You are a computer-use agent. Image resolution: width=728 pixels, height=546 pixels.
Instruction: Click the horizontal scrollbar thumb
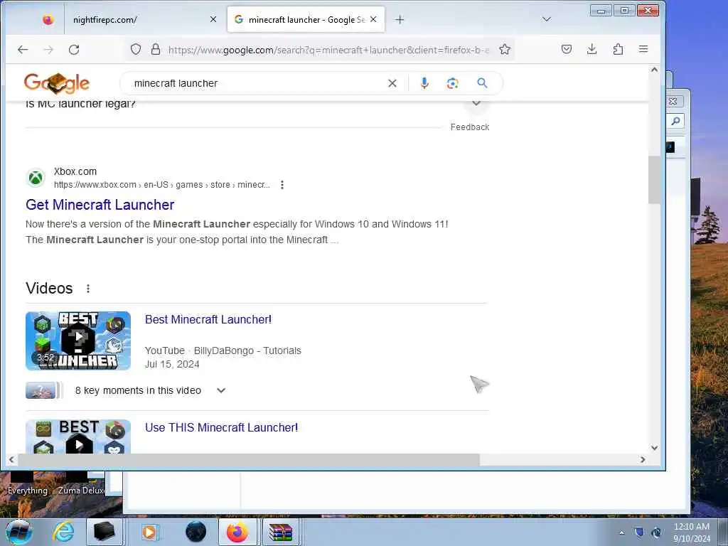click(249, 460)
